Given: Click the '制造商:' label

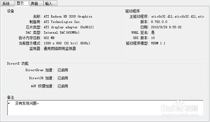Looking at the screenshot, I should coord(35,22).
